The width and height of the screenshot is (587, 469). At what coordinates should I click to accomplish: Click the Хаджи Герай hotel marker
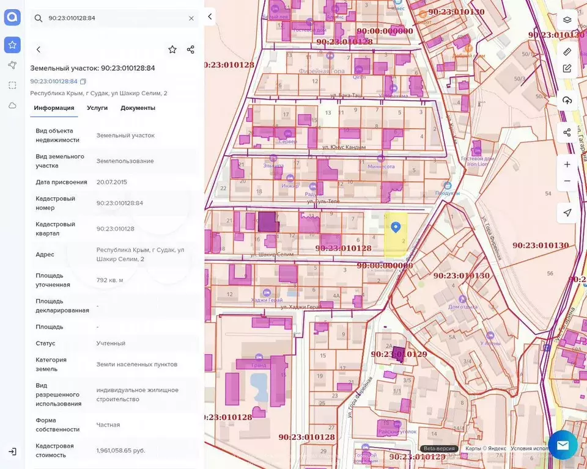(267, 292)
